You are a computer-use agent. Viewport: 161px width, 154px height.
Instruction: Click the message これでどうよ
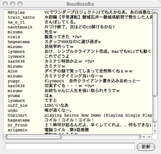click(57, 57)
